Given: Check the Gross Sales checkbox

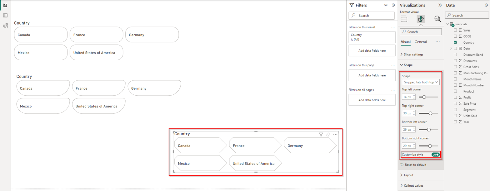Looking at the screenshot, I should click(455, 67).
